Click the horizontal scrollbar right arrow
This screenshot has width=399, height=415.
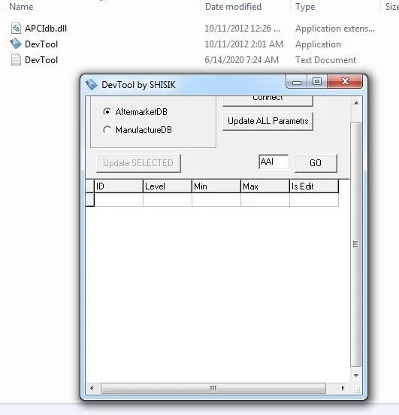click(343, 388)
